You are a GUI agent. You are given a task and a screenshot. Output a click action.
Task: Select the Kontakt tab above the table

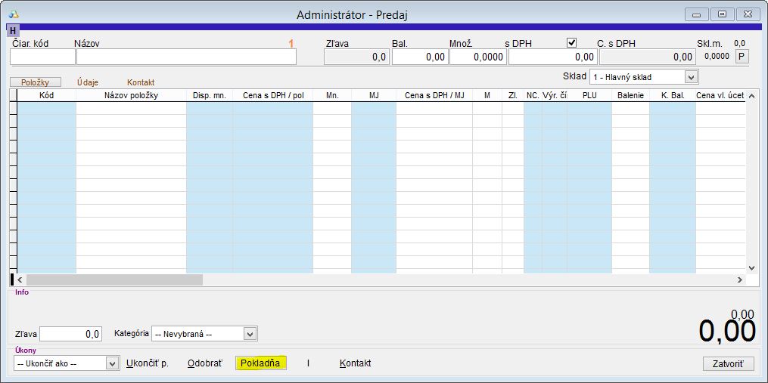pyautogui.click(x=141, y=82)
